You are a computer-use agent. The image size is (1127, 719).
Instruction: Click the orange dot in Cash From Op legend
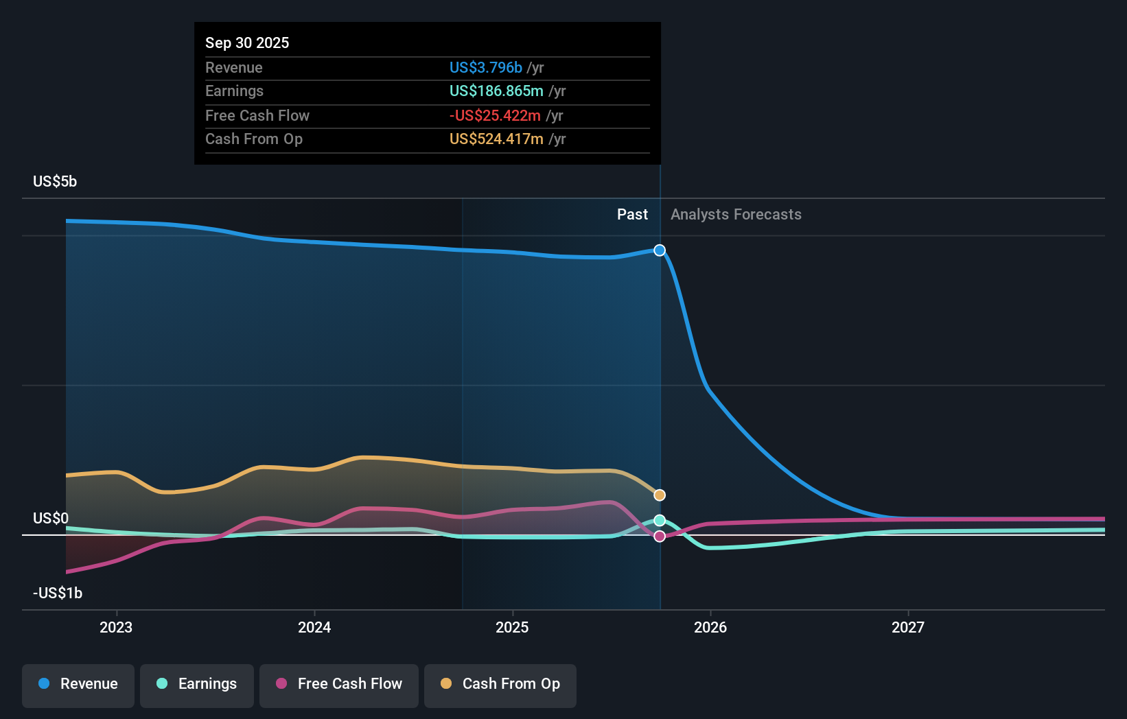coord(446,683)
